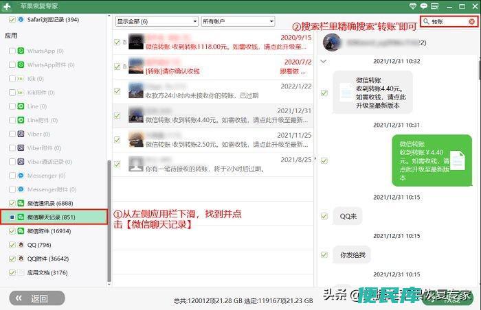The height and width of the screenshot is (310, 481).
Task: Click avatar thumbnail of 2021/12/31 conversation
Action: click(136, 115)
